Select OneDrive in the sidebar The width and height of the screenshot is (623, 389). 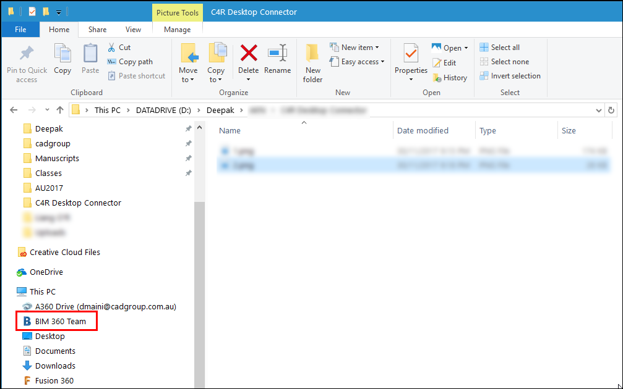coord(40,272)
